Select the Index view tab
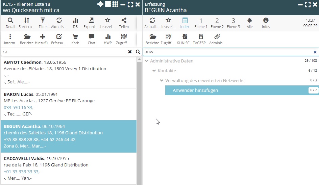Screen dimensions: 319x185 [185, 23]
